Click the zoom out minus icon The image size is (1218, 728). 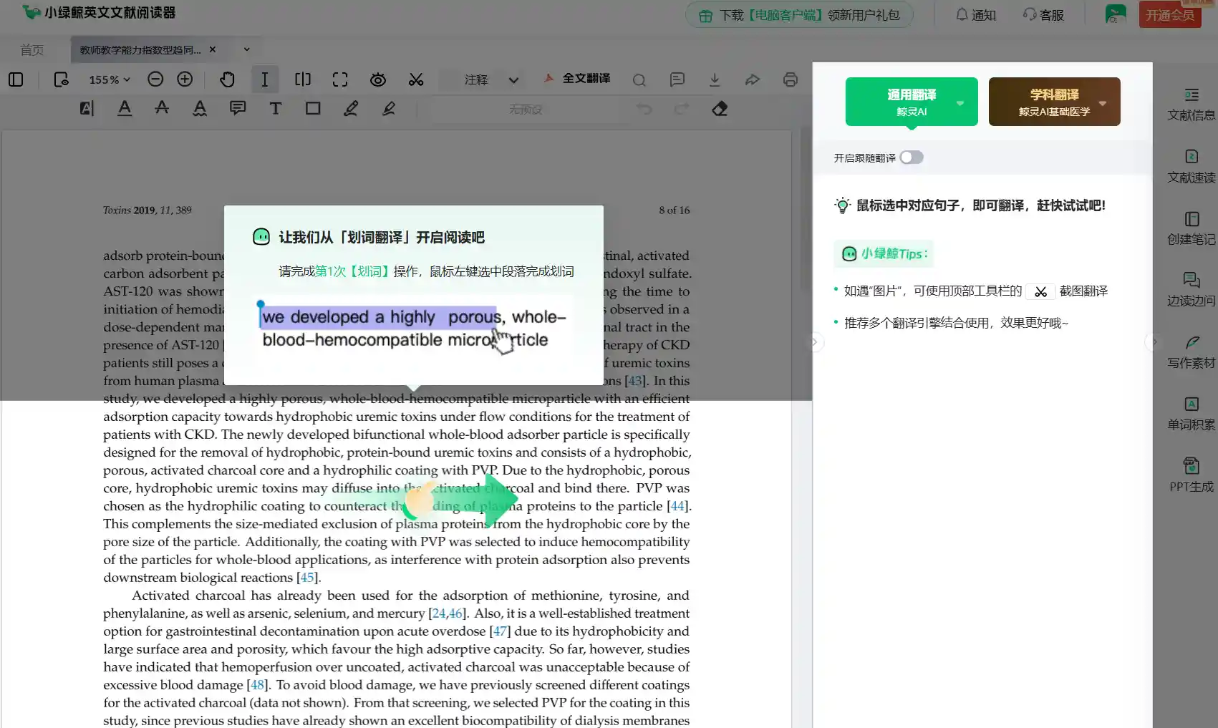pyautogui.click(x=155, y=79)
